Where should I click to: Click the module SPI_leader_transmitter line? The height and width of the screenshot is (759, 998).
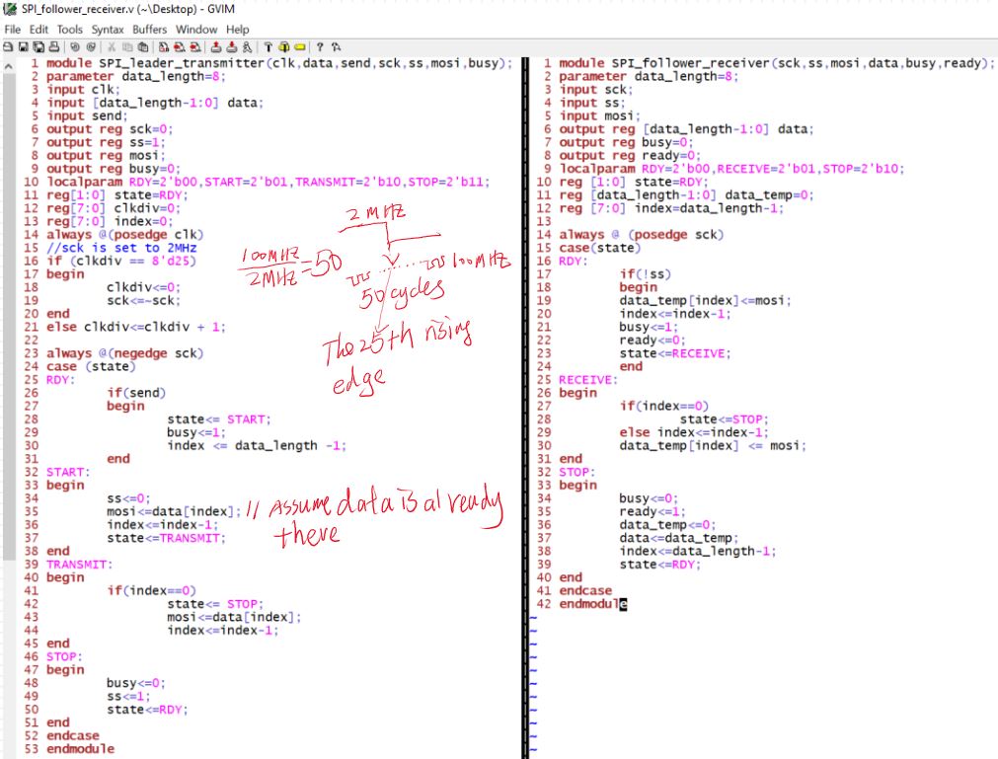pyautogui.click(x=279, y=63)
